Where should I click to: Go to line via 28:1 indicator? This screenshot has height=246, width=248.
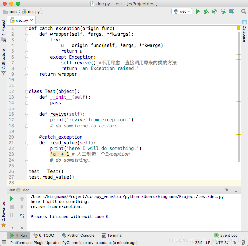coord(198,243)
